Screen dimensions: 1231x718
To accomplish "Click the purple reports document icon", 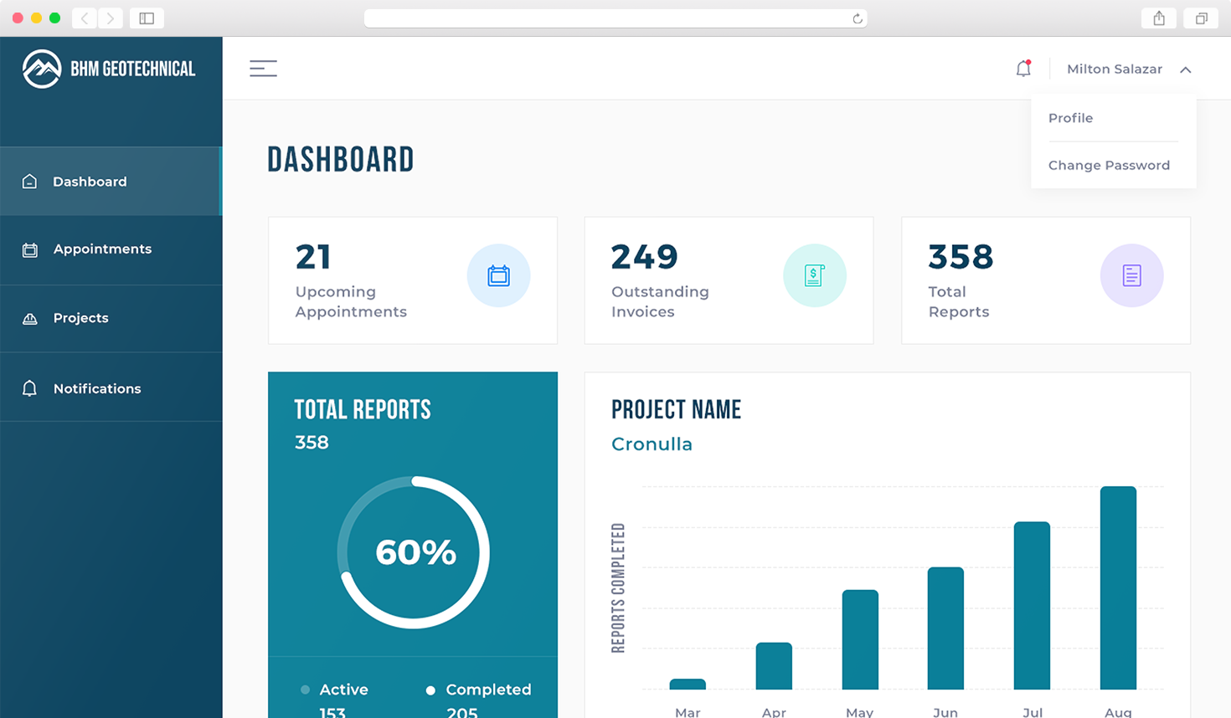I will [1131, 275].
